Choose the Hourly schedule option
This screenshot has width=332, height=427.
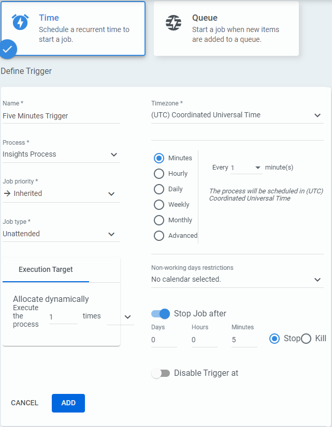(x=160, y=174)
